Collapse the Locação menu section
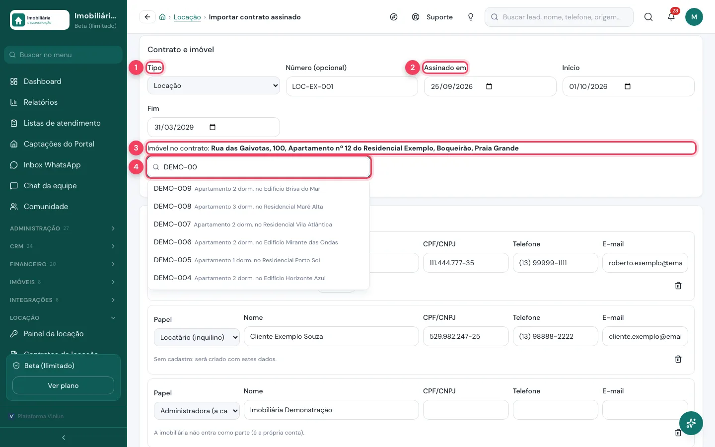 (63, 318)
